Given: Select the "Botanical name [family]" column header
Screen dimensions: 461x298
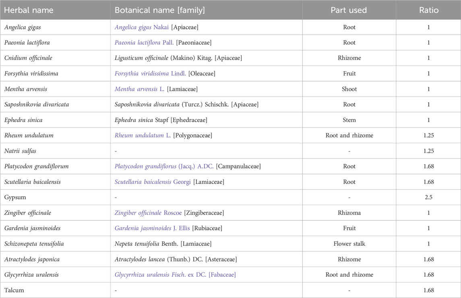Looking at the screenshot, I should point(159,10).
